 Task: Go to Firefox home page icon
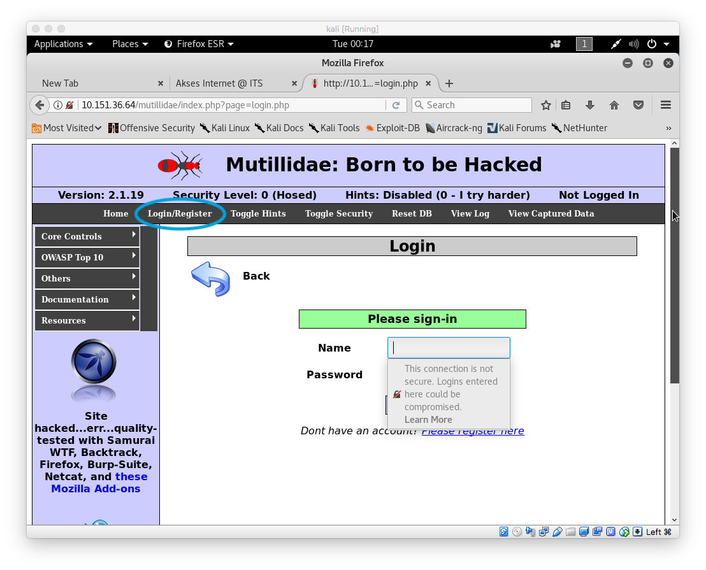coord(614,105)
